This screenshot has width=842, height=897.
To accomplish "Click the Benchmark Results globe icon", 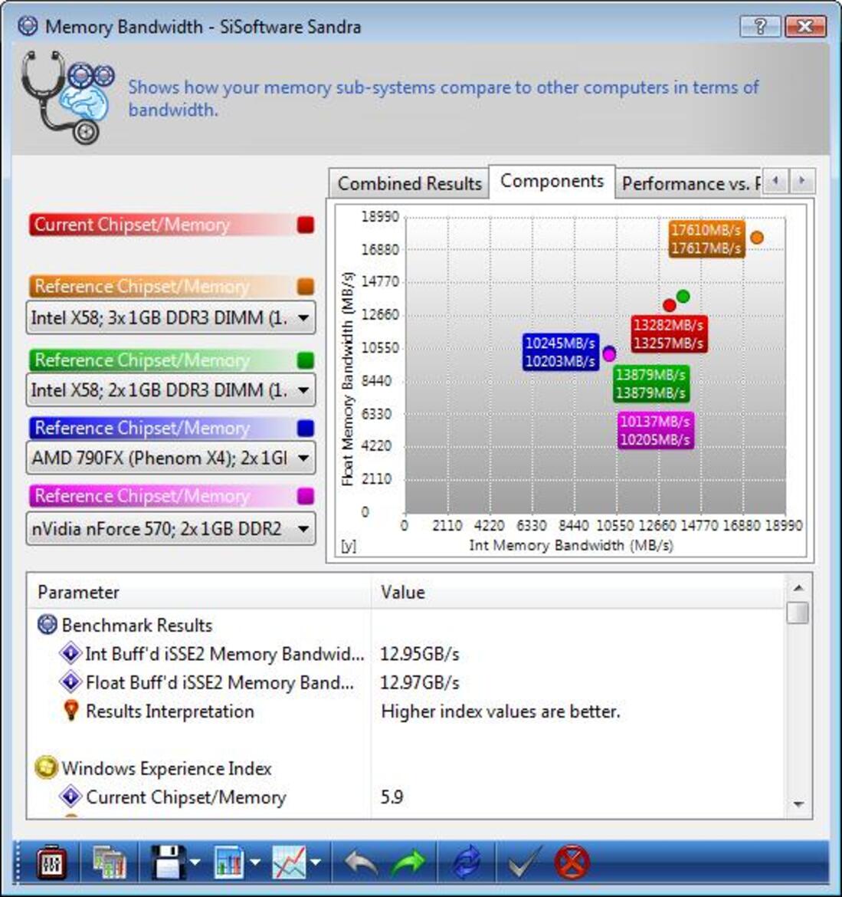I will point(47,625).
